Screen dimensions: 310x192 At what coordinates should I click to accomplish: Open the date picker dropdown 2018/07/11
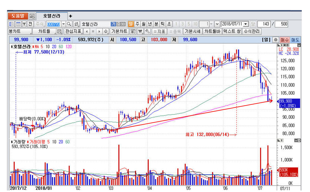click(246, 24)
